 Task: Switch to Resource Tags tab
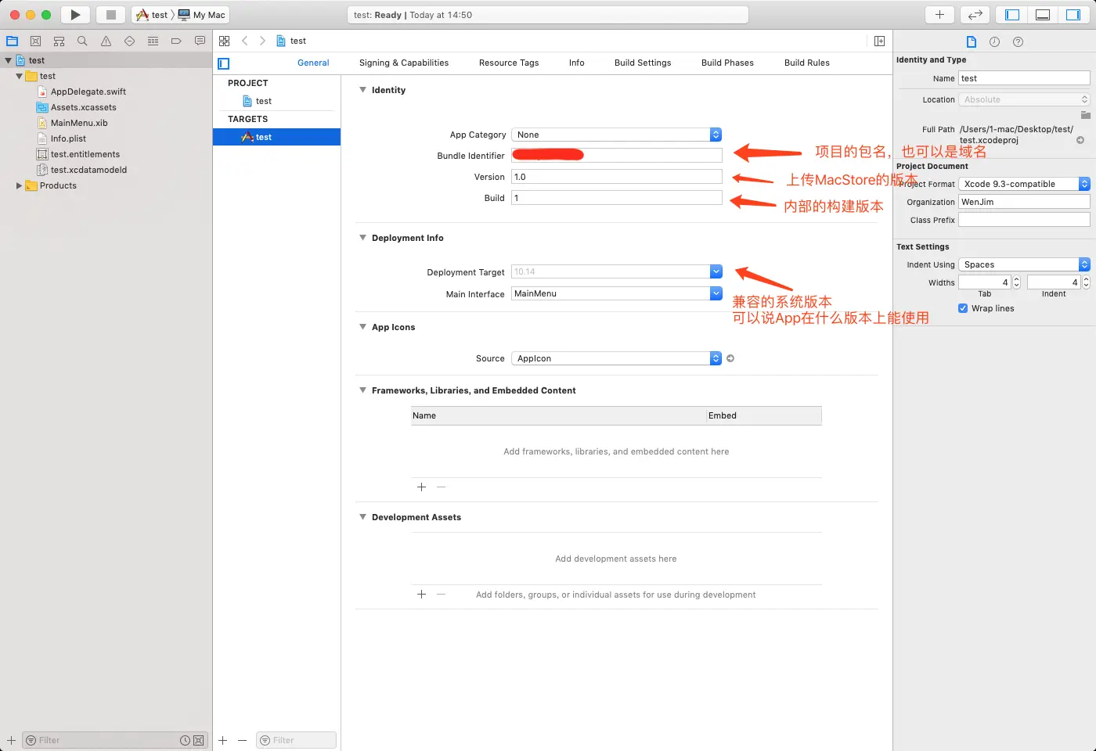click(x=509, y=63)
